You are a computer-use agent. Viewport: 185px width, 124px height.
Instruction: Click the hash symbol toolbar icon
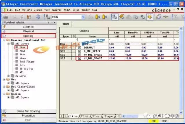point(143,17)
